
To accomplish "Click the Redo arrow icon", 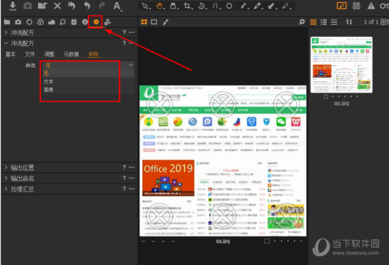I will 102,6.
